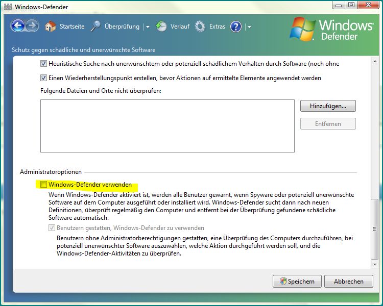Click the Administratoroptionen section heading

[51, 172]
